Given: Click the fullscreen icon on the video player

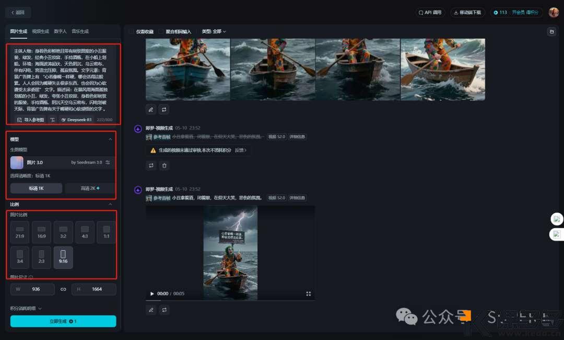Looking at the screenshot, I should click(308, 294).
